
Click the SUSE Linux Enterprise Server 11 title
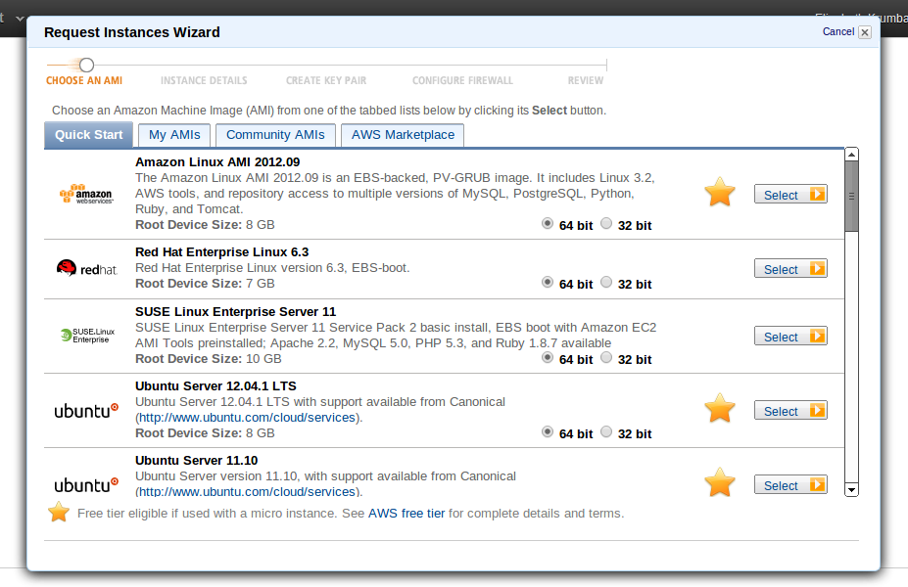click(x=236, y=312)
